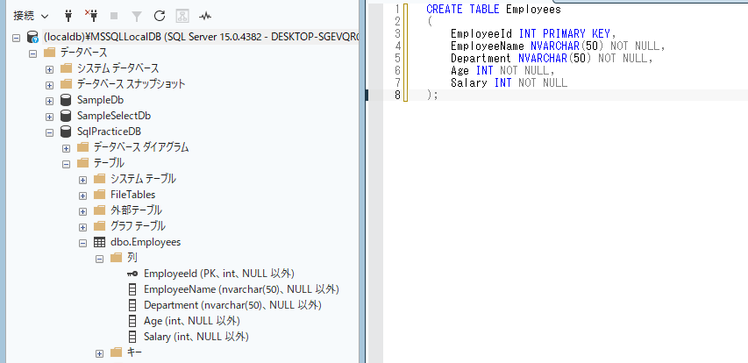Select the グラフ テーブル folder label
This screenshot has width=748, height=363.
pyautogui.click(x=138, y=226)
